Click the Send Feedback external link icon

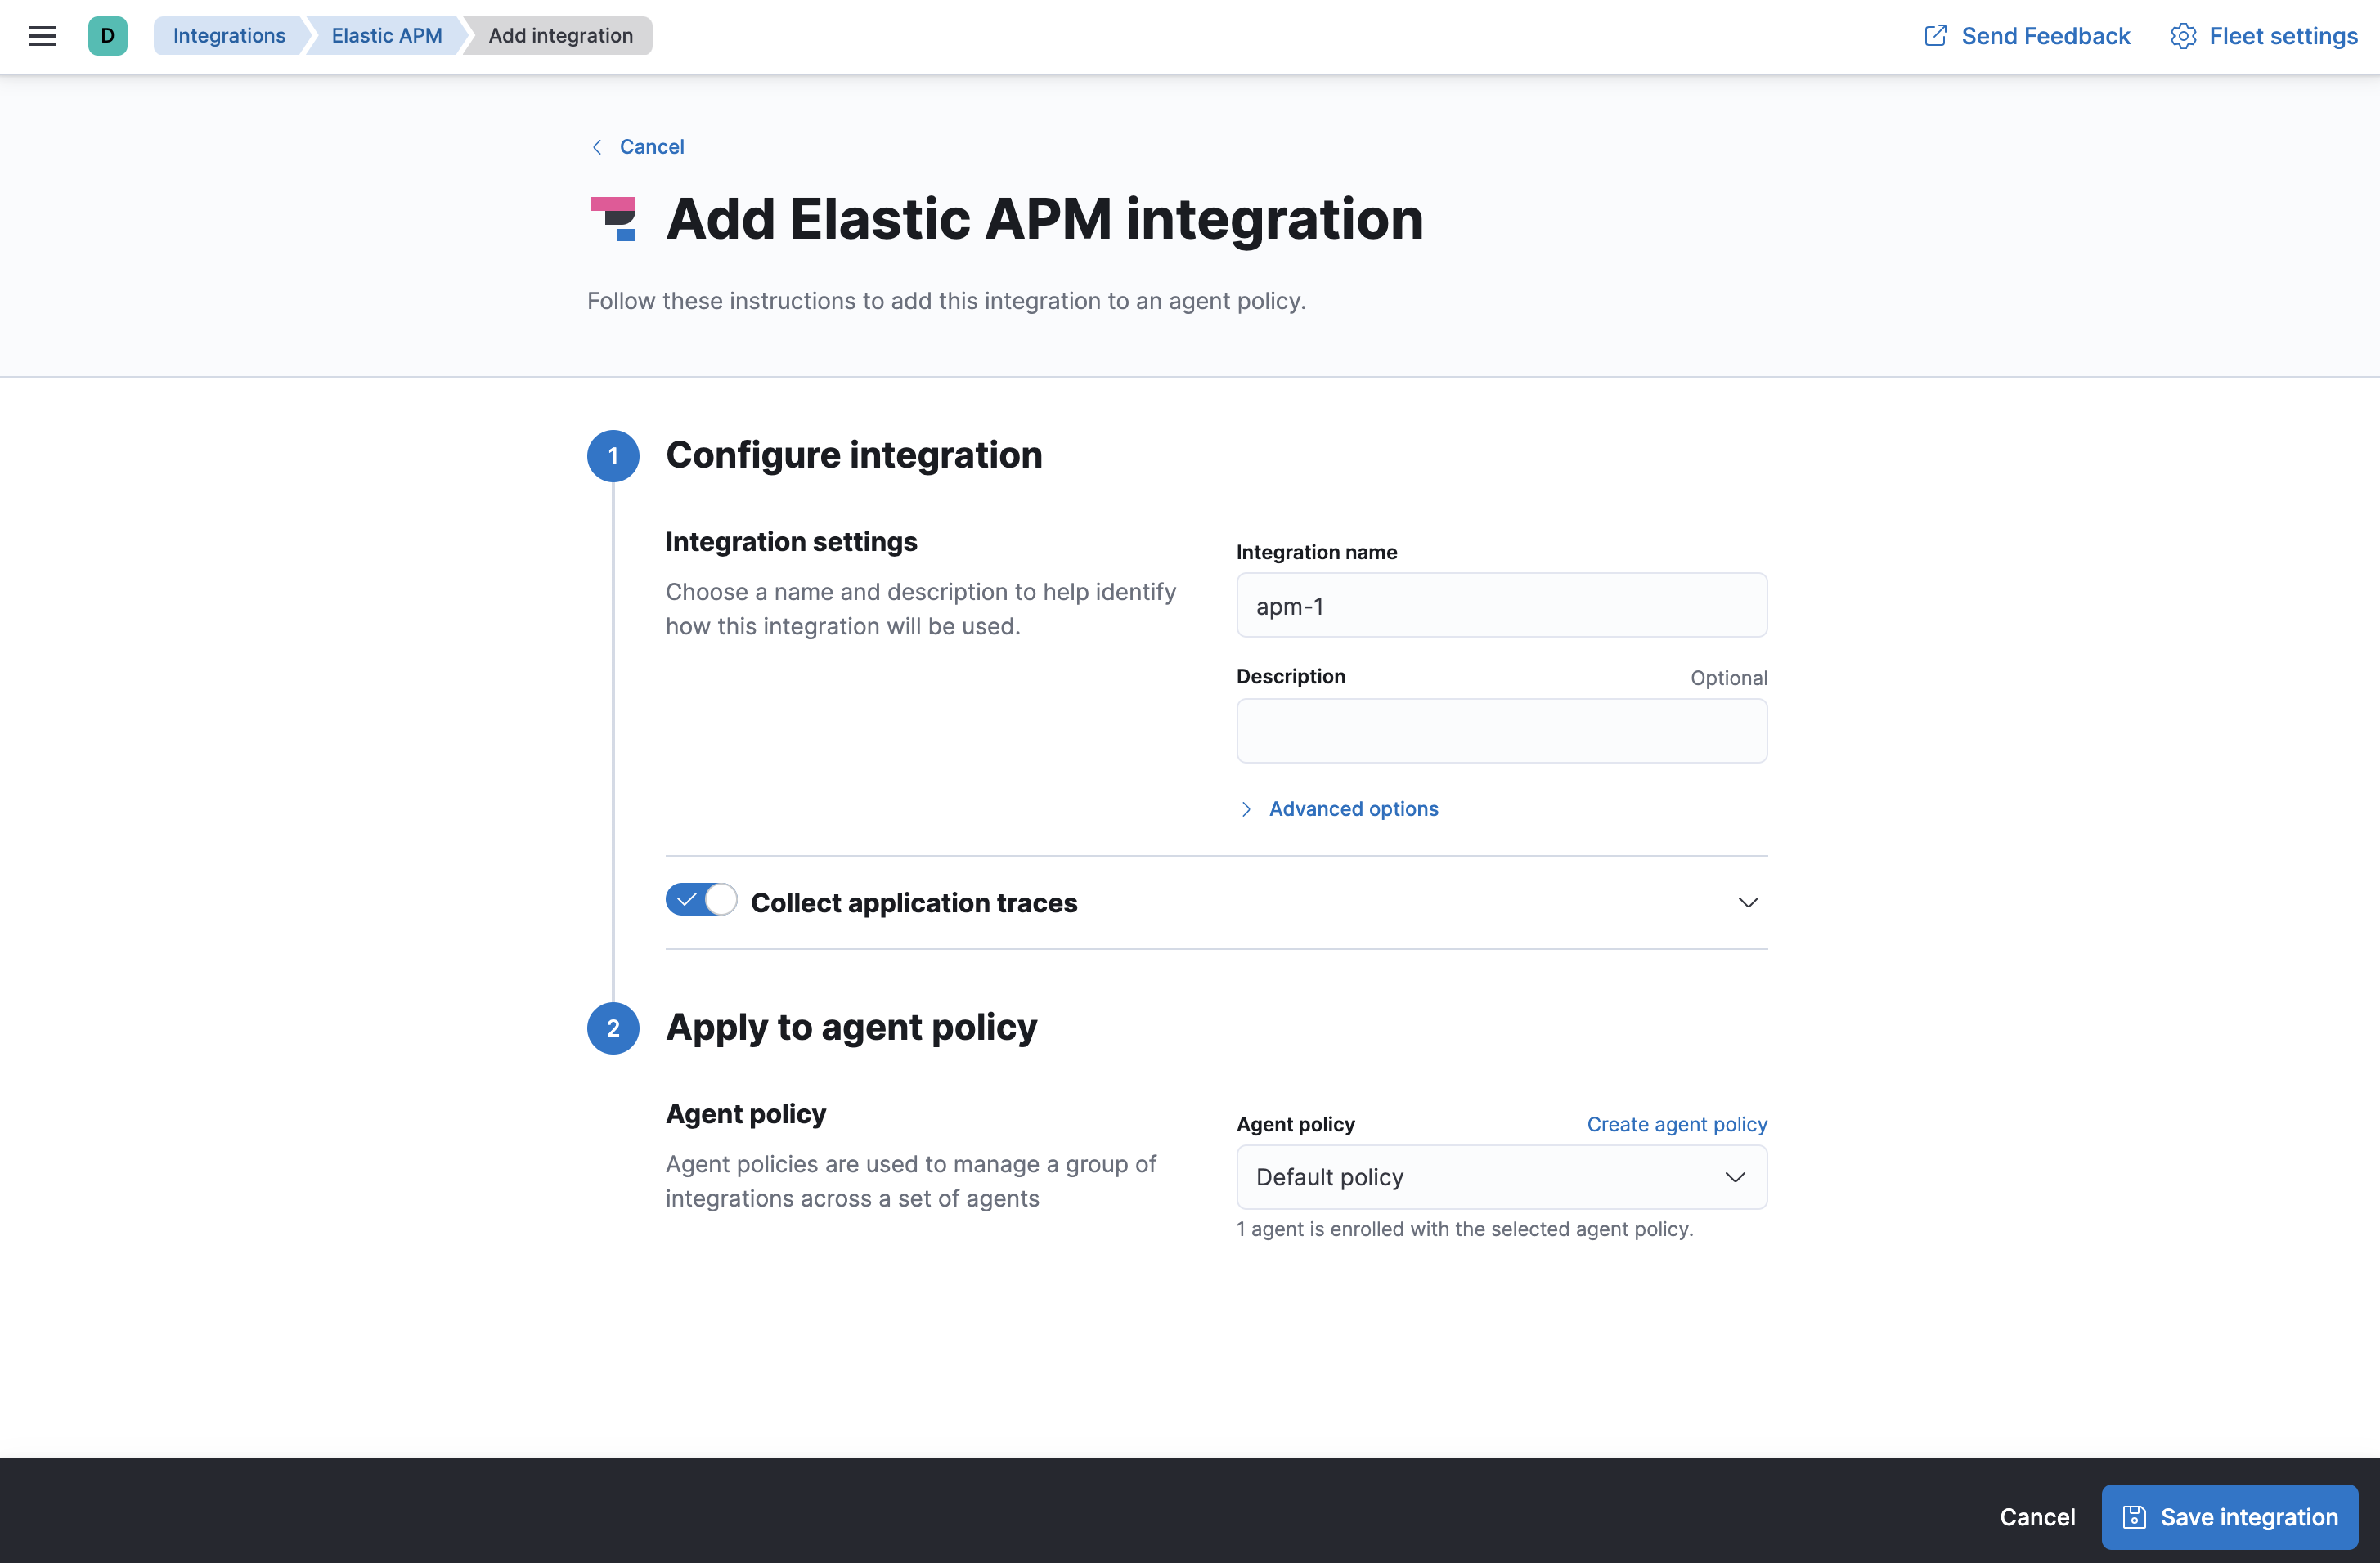[x=1936, y=34]
